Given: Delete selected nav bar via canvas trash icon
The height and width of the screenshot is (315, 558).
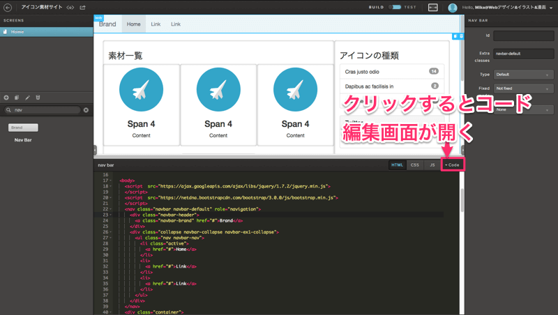Looking at the screenshot, I should point(461,36).
